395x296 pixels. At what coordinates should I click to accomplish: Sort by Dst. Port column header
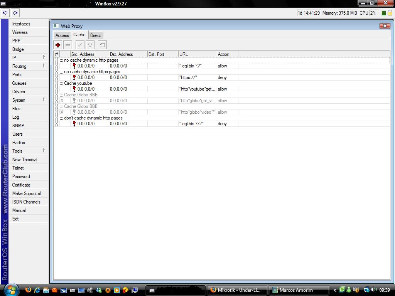coord(163,54)
